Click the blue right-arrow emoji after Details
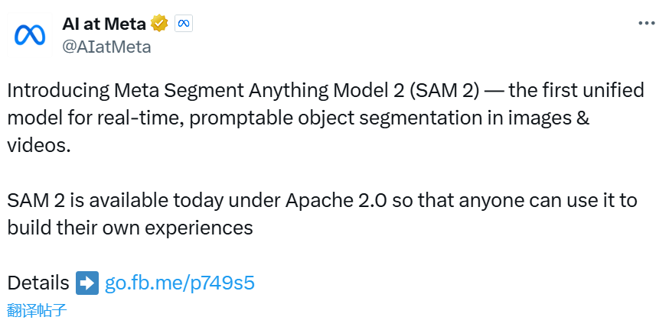The width and height of the screenshot is (669, 330). pyautogui.click(x=87, y=283)
